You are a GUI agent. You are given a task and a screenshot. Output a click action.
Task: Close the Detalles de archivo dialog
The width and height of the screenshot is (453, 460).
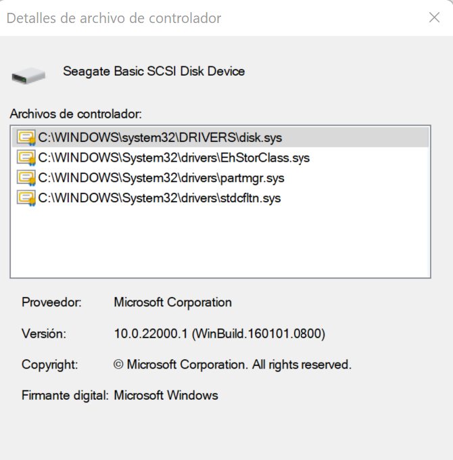click(x=434, y=18)
